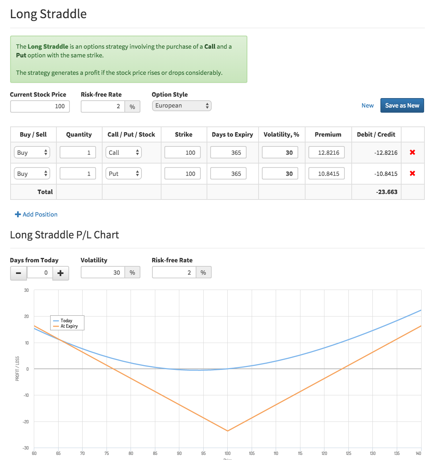Click the New link
The width and height of the screenshot is (435, 460).
[x=367, y=105]
